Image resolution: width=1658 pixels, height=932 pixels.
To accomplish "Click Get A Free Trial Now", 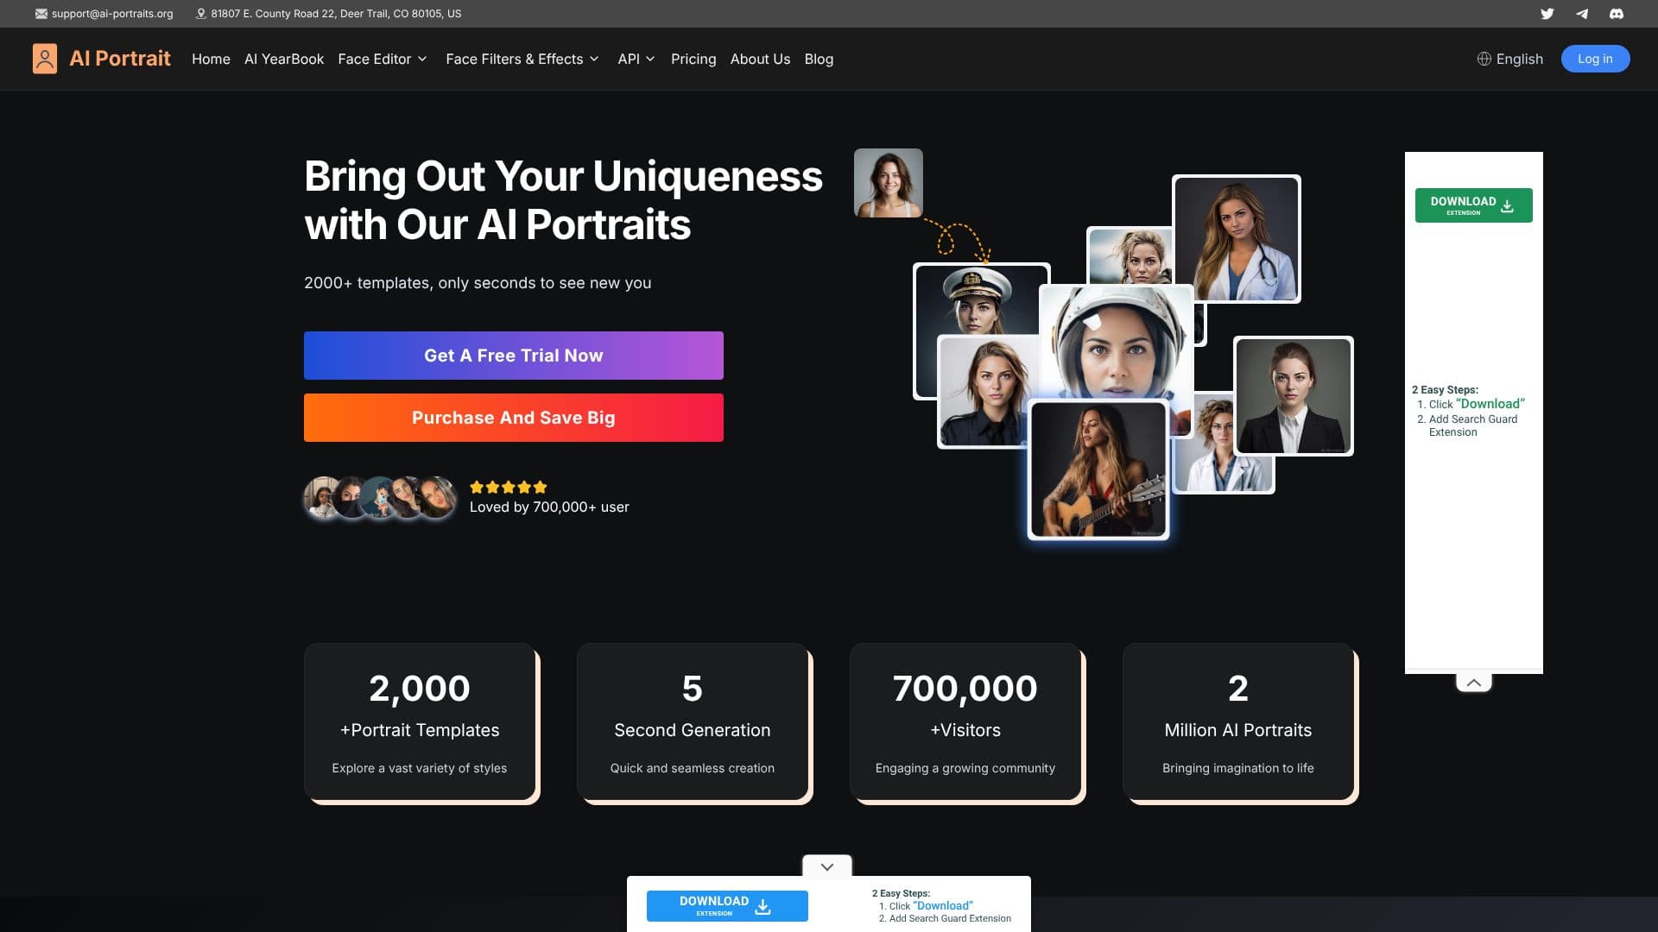I will (x=513, y=356).
